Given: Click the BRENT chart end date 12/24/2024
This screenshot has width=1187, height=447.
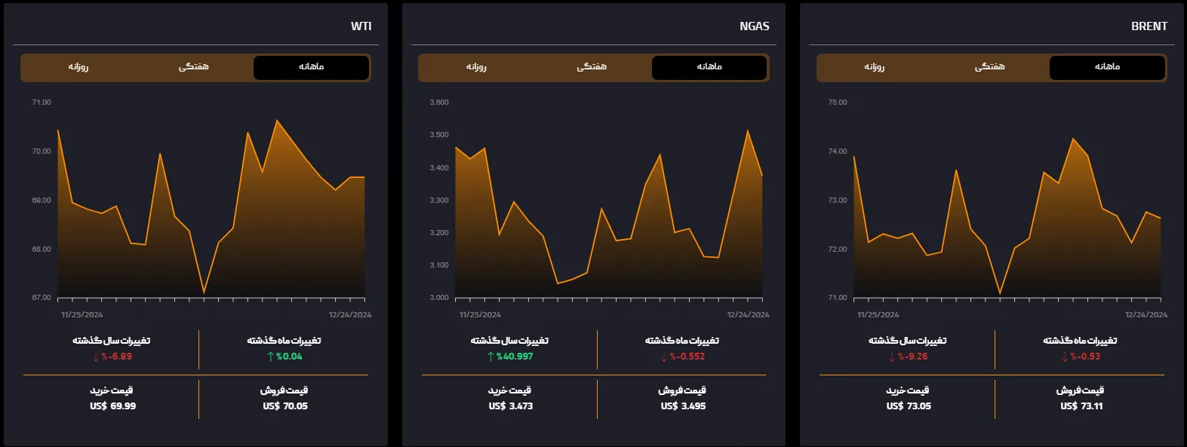Looking at the screenshot, I should point(1146,315).
